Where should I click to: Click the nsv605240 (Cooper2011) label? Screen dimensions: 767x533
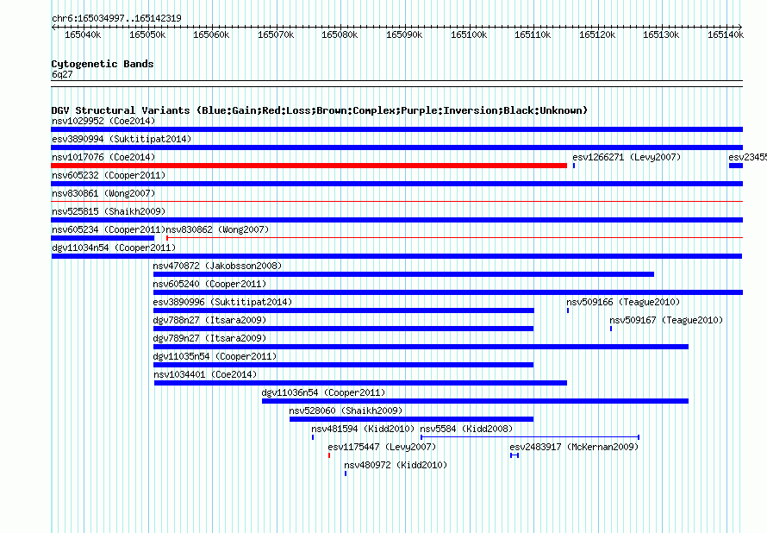pyautogui.click(x=209, y=284)
